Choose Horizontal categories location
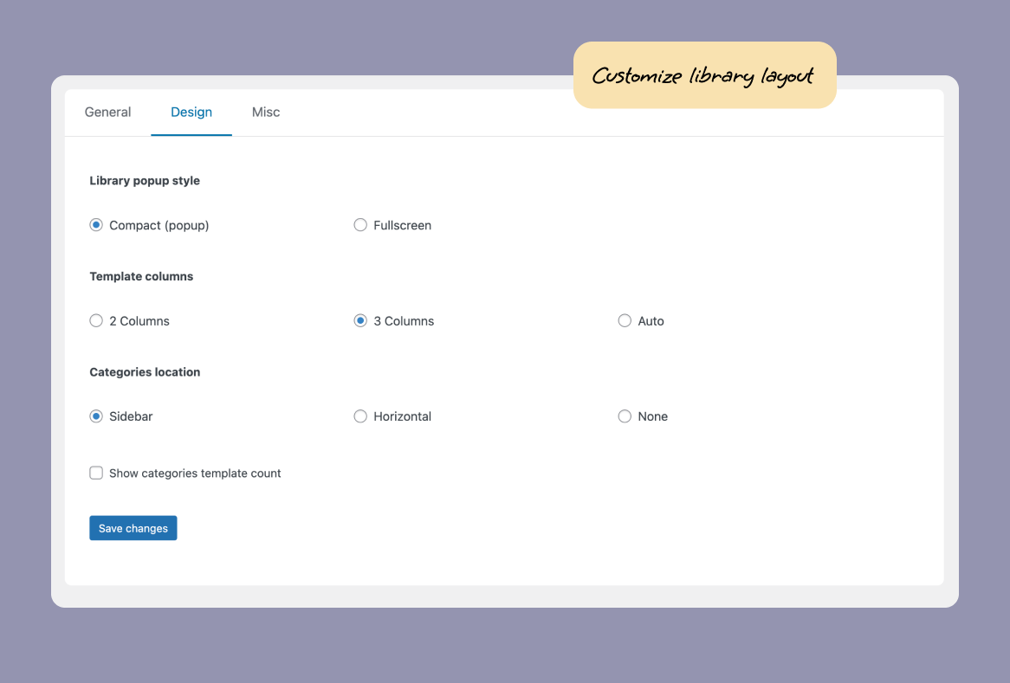 pyautogui.click(x=360, y=416)
